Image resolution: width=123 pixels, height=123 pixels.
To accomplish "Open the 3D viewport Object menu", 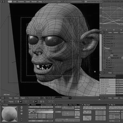I will [x=23, y=98].
